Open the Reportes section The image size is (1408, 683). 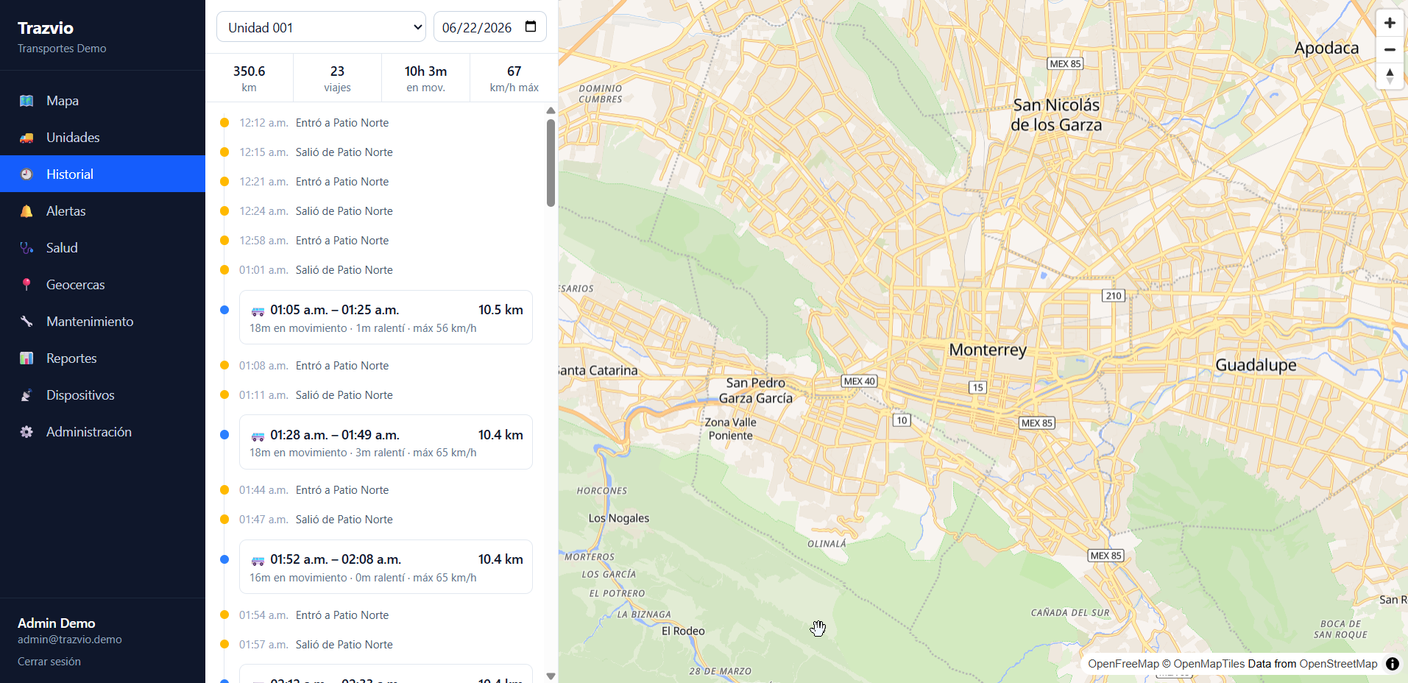pos(102,358)
